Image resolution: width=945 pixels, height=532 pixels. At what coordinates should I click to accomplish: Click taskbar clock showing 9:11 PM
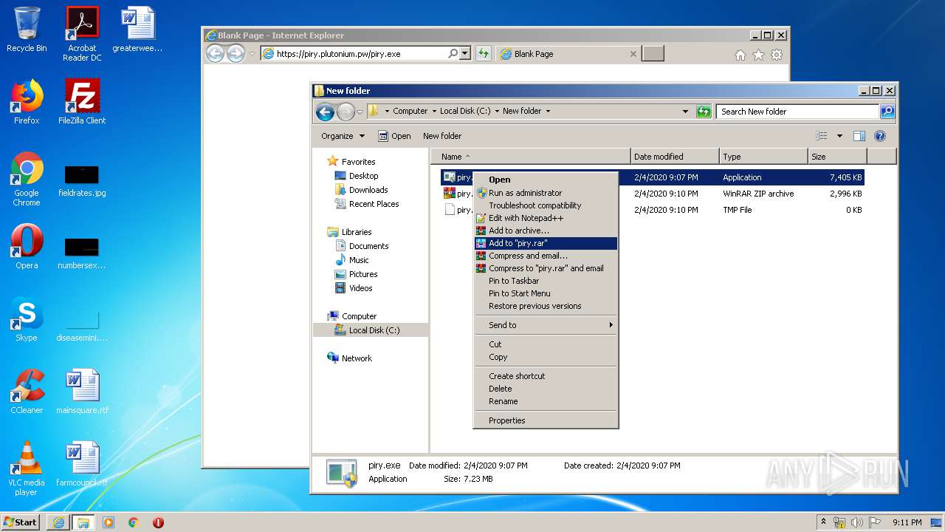pyautogui.click(x=907, y=522)
